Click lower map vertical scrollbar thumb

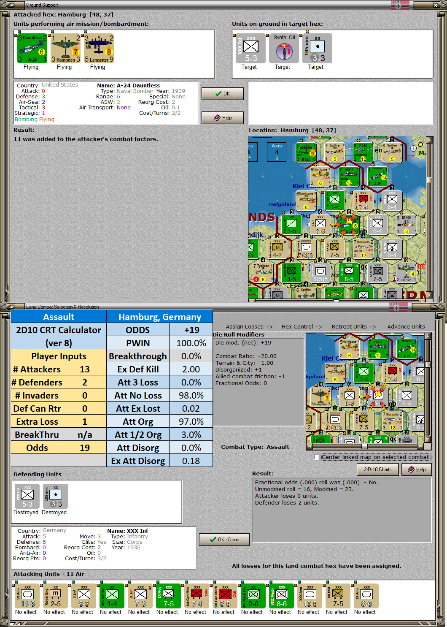pyautogui.click(x=428, y=364)
